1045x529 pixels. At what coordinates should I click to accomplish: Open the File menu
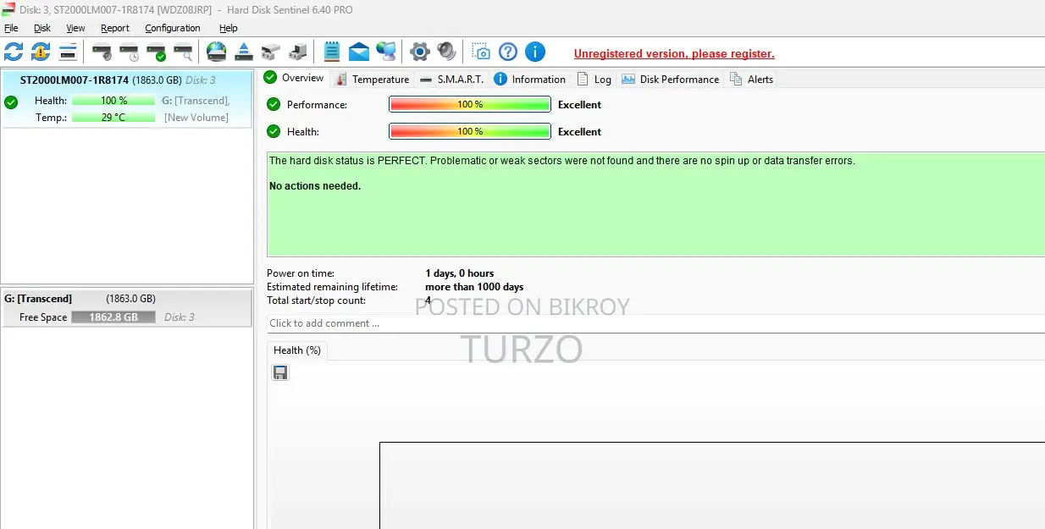[x=11, y=28]
